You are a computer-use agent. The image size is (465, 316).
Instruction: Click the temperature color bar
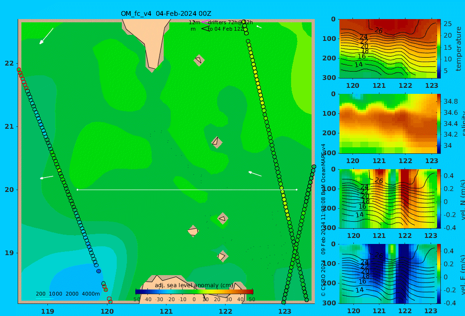(x=439, y=49)
